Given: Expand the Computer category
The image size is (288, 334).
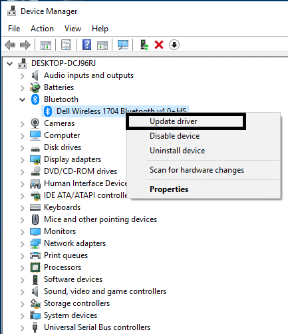Looking at the screenshot, I should tap(22, 136).
